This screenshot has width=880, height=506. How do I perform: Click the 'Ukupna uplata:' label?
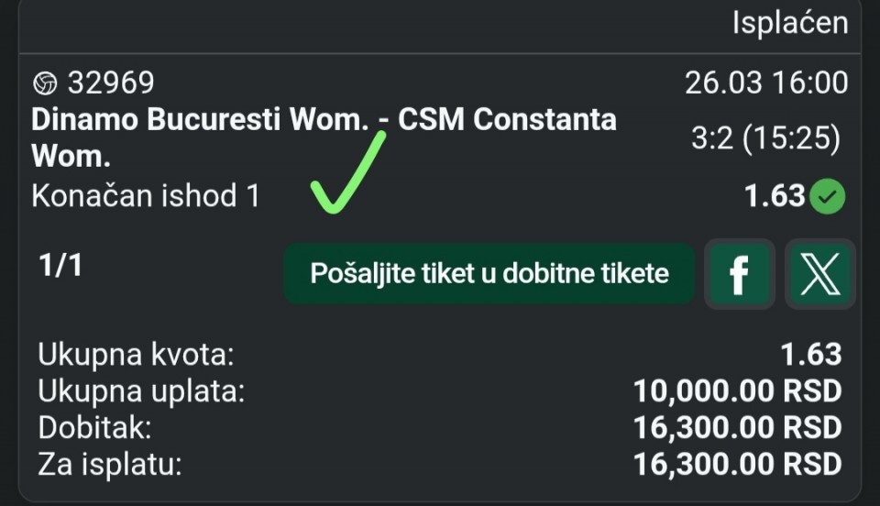tap(141, 390)
